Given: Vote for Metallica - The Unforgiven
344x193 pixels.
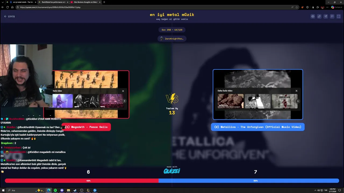Looking at the screenshot, I should (258, 127).
